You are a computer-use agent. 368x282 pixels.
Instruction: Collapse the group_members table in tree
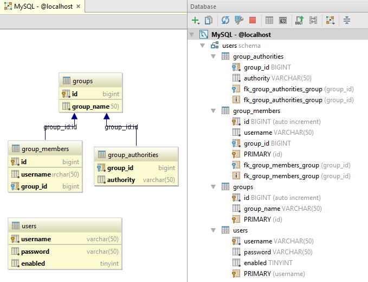point(214,111)
